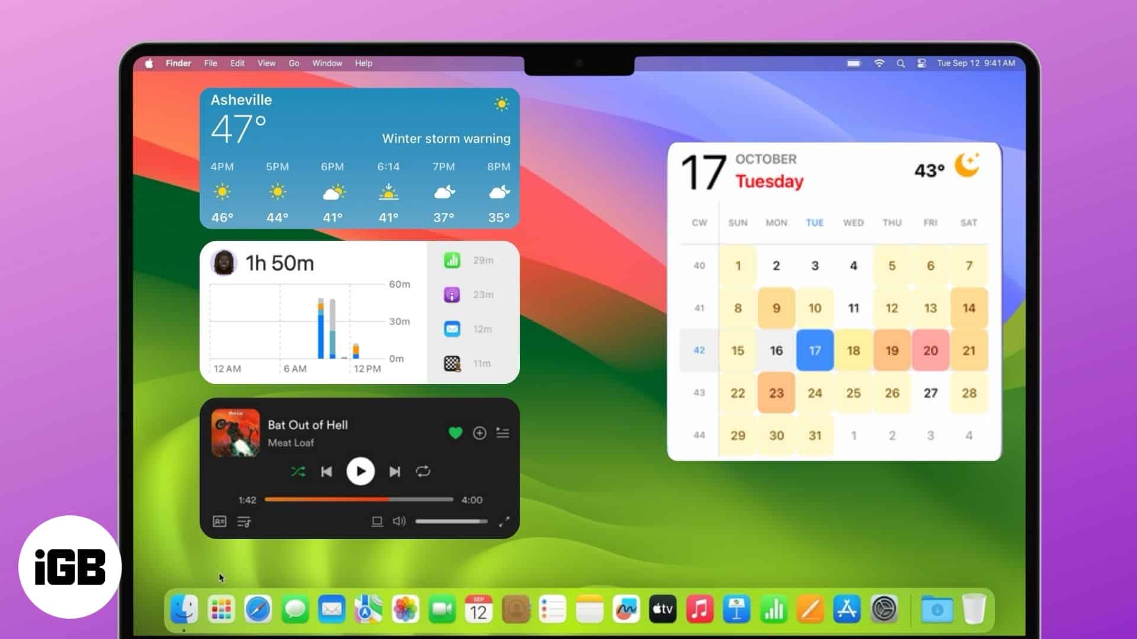Open System Settings from Dock
This screenshot has height=639, width=1137.
884,609
